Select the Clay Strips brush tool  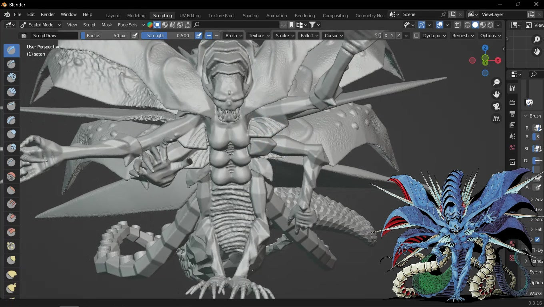click(11, 92)
